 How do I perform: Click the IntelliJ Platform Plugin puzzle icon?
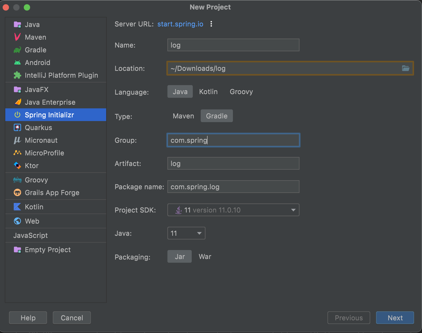click(17, 75)
